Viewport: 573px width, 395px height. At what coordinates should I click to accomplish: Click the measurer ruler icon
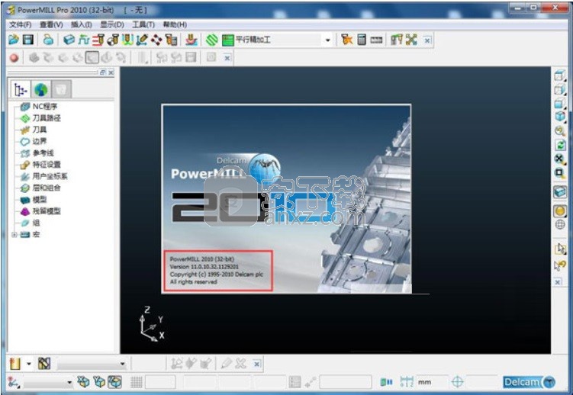point(376,40)
